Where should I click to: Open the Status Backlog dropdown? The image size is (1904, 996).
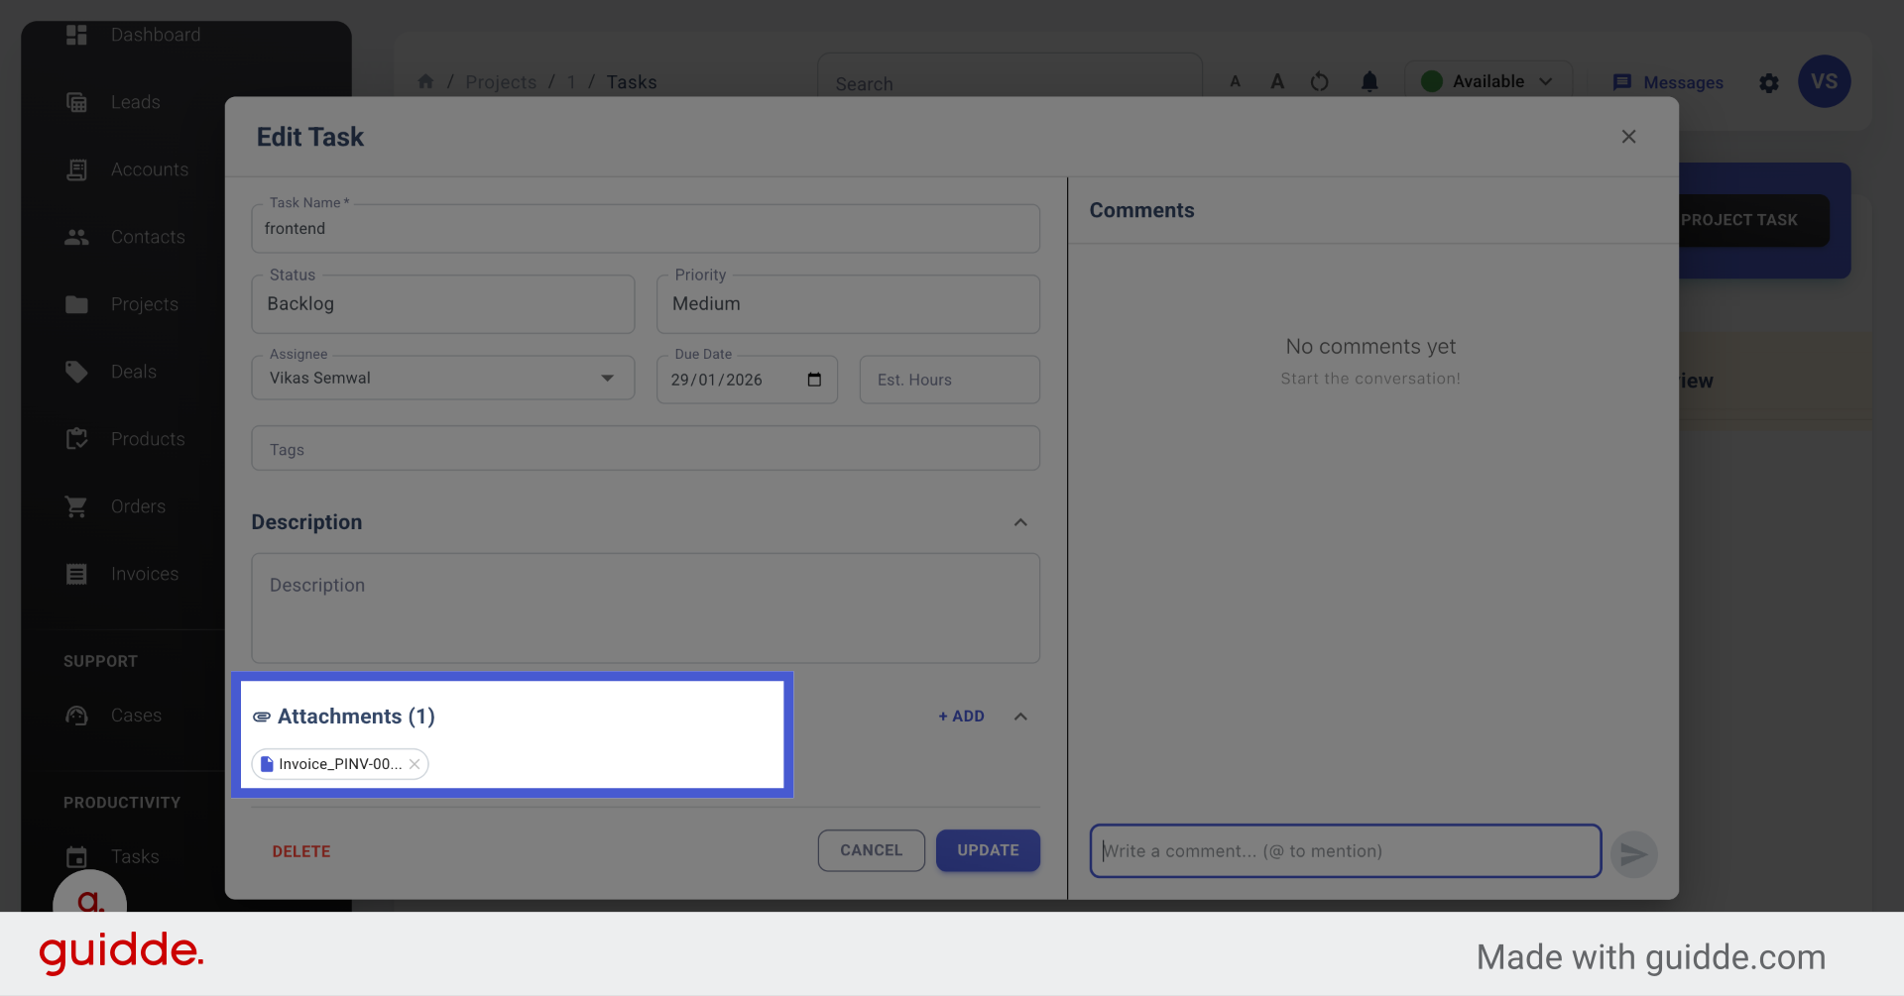[443, 304]
